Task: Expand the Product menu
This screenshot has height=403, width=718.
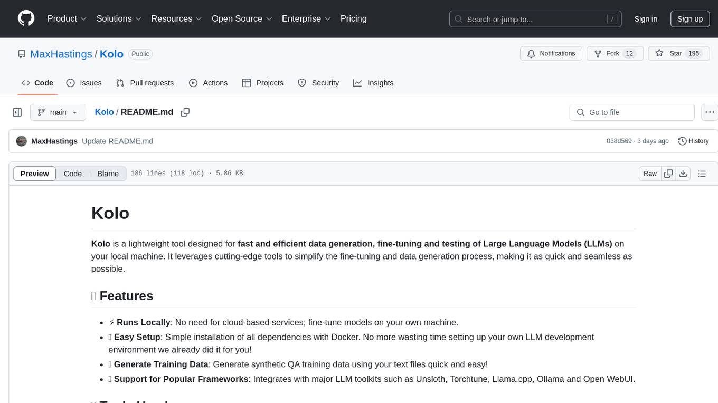Action: click(x=67, y=18)
